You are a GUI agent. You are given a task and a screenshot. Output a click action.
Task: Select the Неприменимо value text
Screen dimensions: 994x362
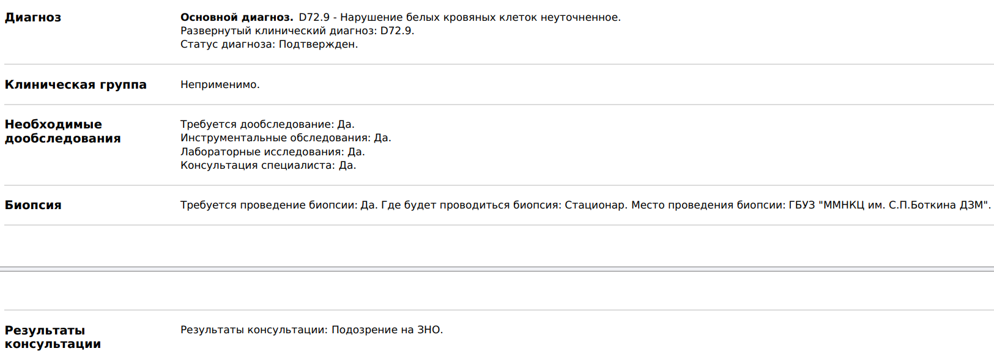(x=220, y=85)
